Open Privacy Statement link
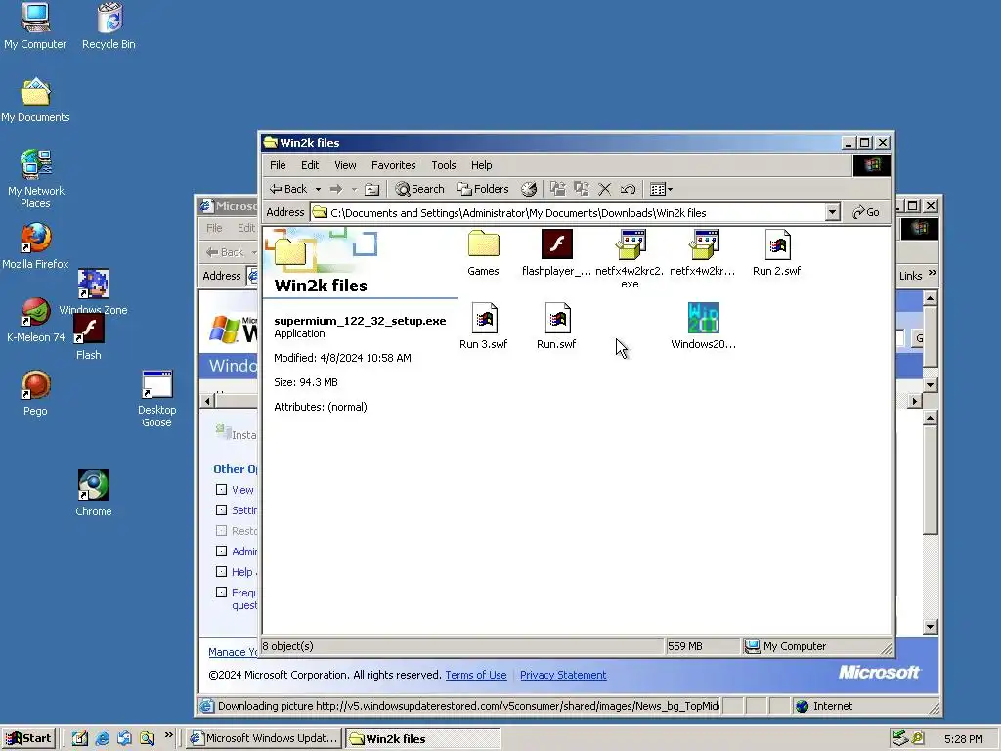This screenshot has width=1001, height=751. pos(563,675)
